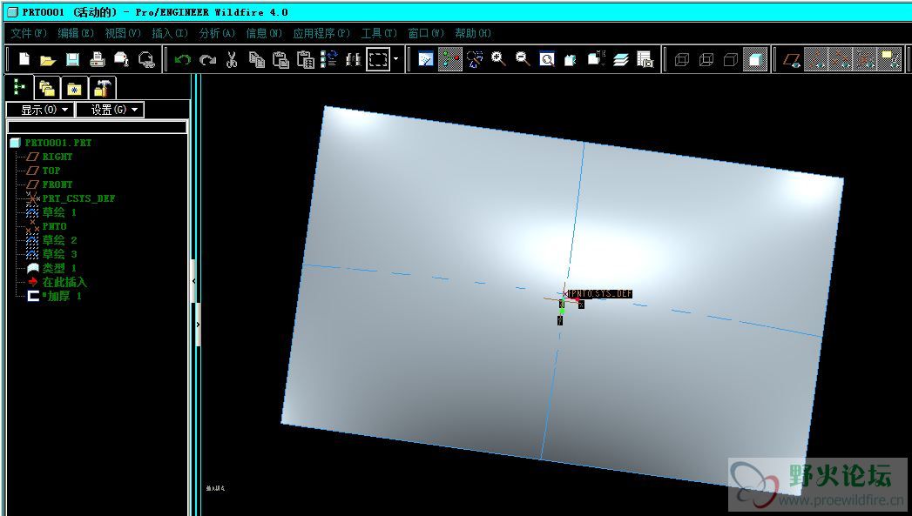Open the 显示(O) dropdown
The height and width of the screenshot is (516, 912).
tap(39, 110)
